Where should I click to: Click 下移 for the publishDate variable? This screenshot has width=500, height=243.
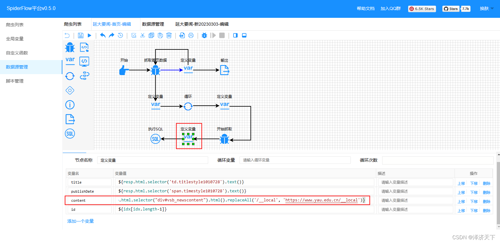[x=474, y=192]
